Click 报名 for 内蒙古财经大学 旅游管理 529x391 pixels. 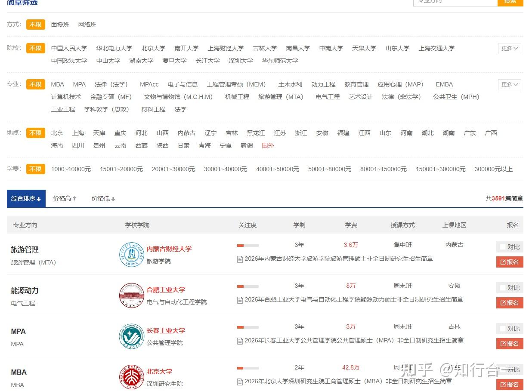click(510, 262)
